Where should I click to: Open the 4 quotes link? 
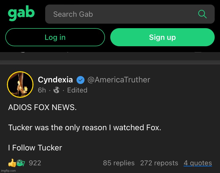click(198, 163)
